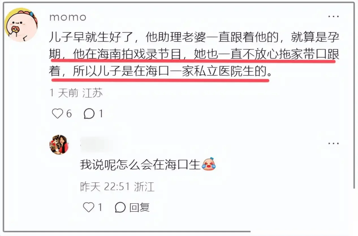
Task: Like the reply using its heart icon
Action: tap(89, 207)
